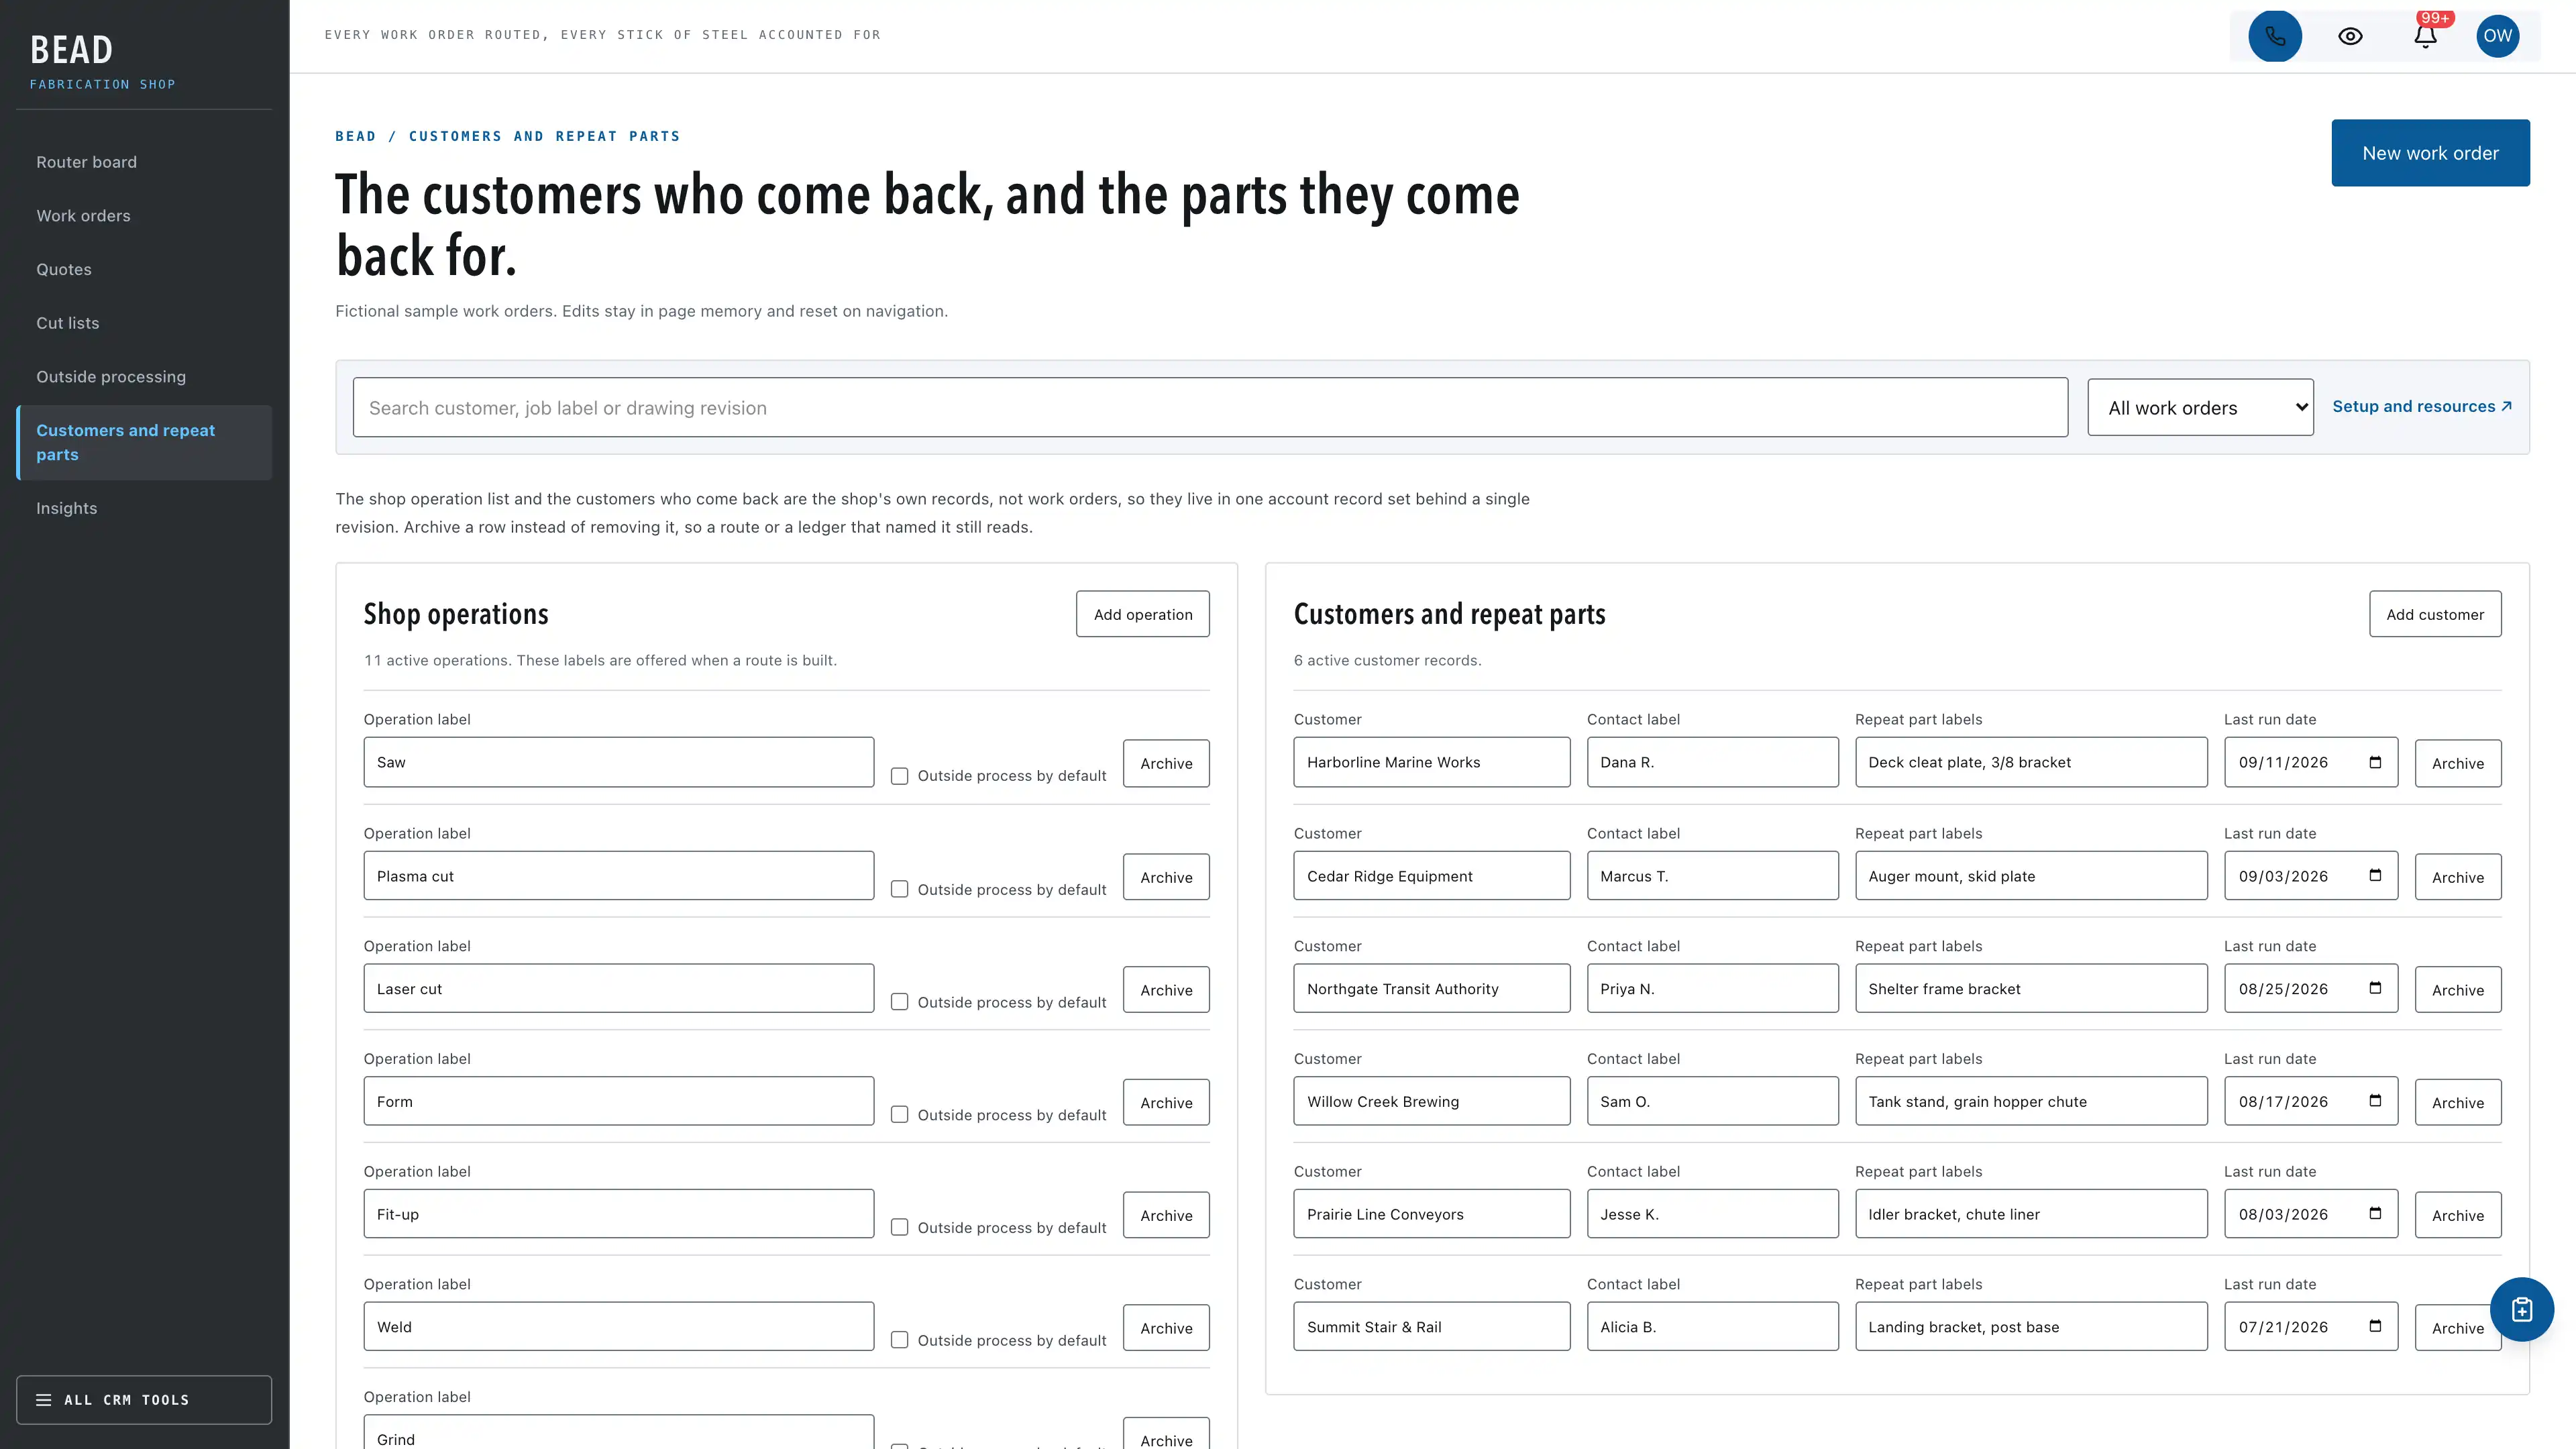This screenshot has width=2576, height=1449.
Task: Click the floating clipboard add button
Action: pyautogui.click(x=2521, y=1309)
